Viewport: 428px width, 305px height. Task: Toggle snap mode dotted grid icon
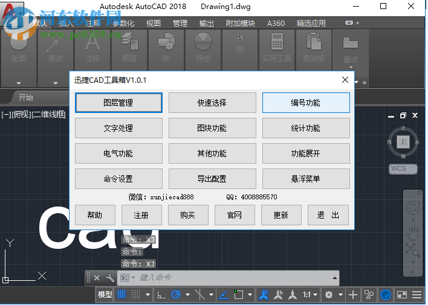point(135,295)
